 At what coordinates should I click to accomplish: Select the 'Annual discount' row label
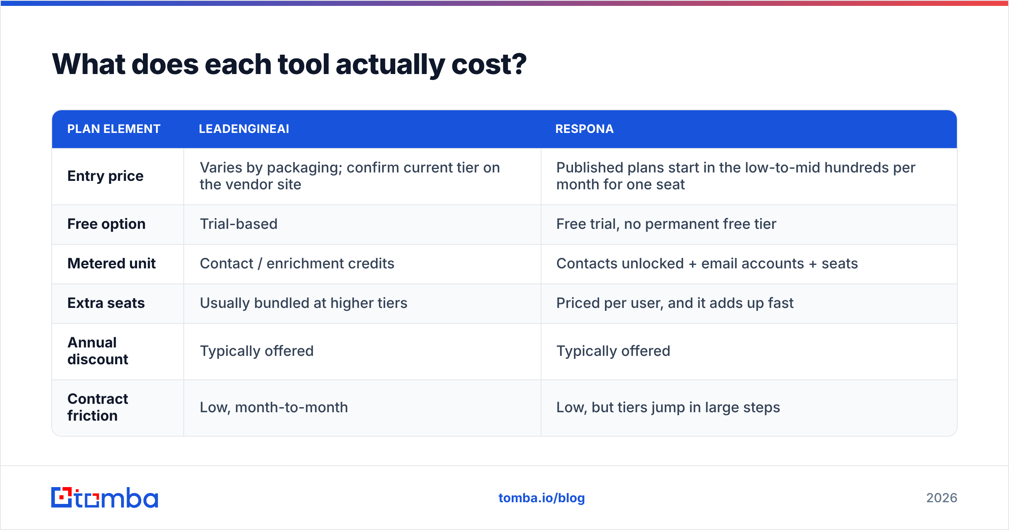pos(98,351)
